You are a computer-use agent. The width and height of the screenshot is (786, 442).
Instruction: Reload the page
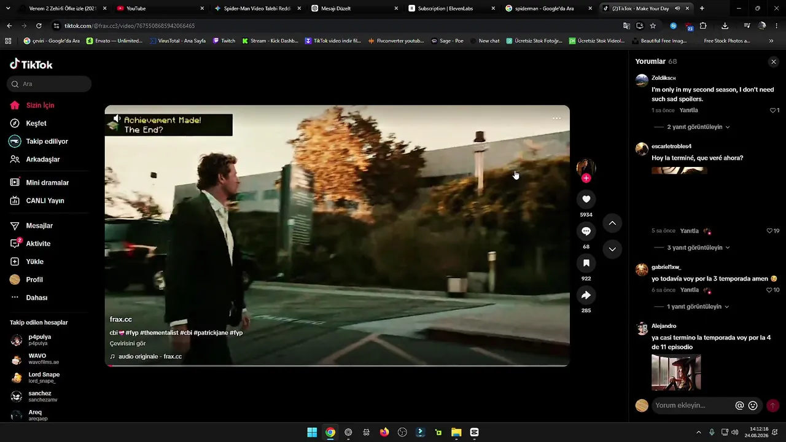39,26
